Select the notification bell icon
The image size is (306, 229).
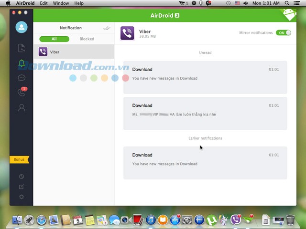pyautogui.click(x=21, y=63)
